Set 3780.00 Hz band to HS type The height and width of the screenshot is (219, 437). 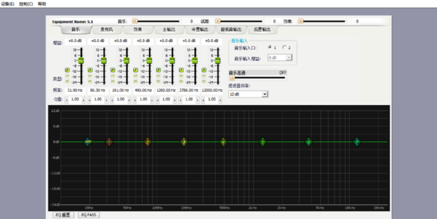pyautogui.click(x=181, y=81)
